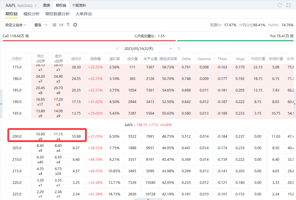This screenshot has width=296, height=200.
Task: Sort by the 隐含波动率 column header
Action: 168,59
